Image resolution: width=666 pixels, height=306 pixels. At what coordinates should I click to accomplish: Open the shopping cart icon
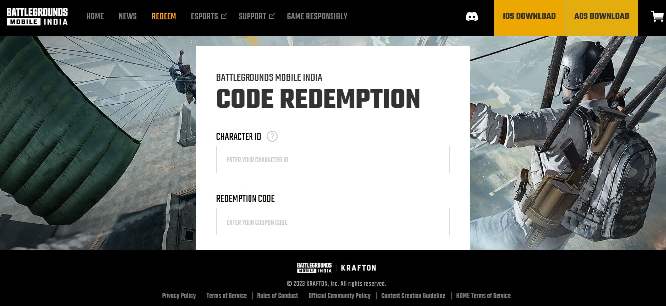click(657, 16)
